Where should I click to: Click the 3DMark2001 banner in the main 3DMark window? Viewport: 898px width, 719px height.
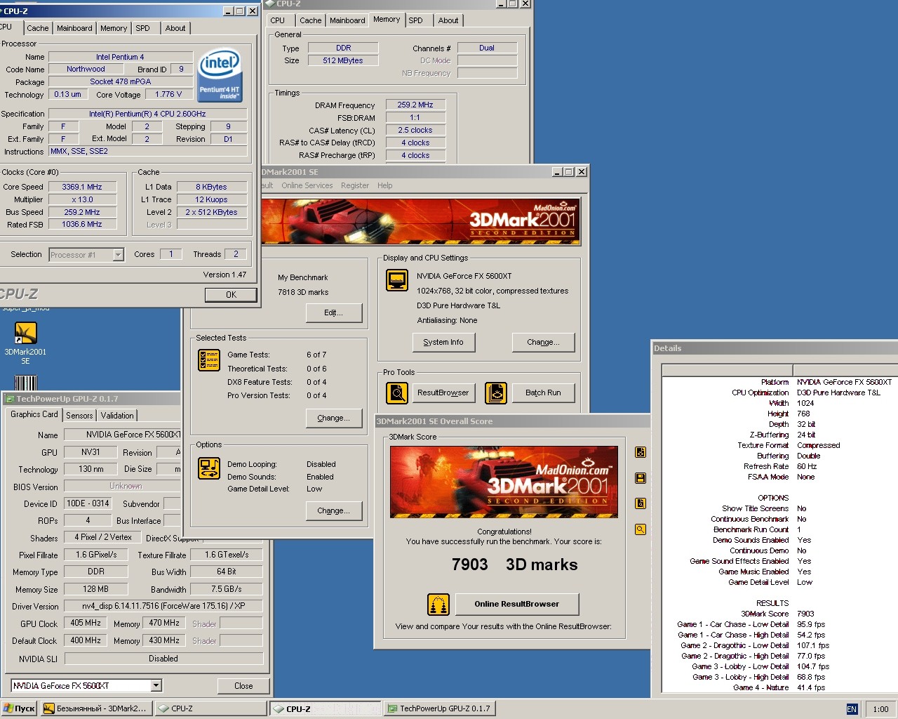coord(421,222)
